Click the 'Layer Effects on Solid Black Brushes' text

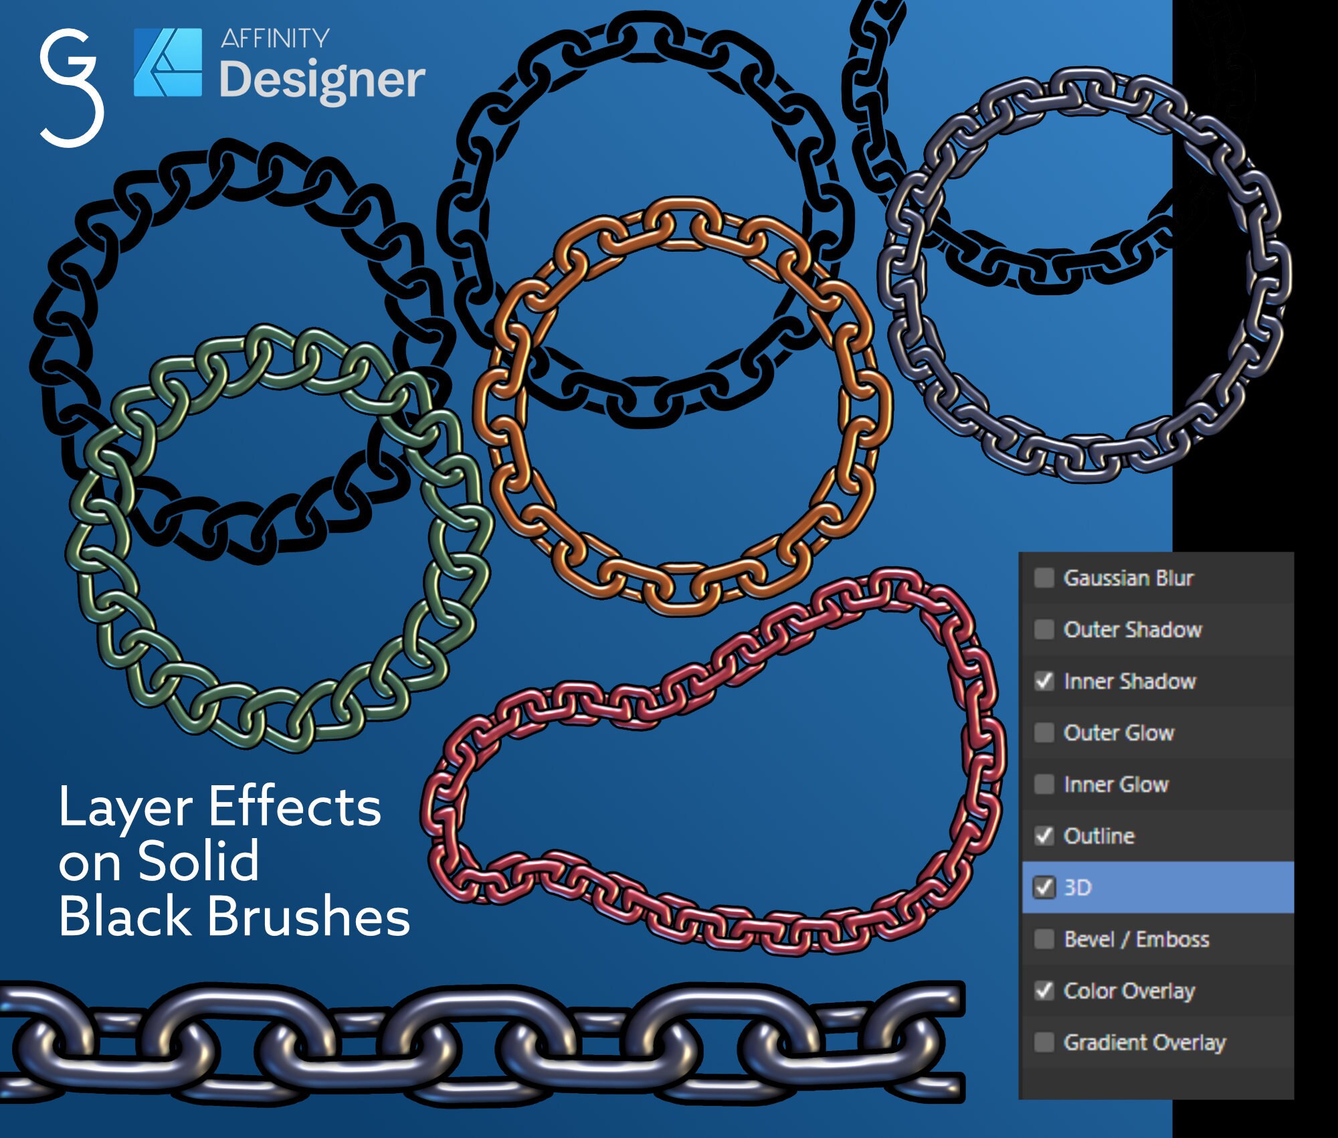click(234, 861)
